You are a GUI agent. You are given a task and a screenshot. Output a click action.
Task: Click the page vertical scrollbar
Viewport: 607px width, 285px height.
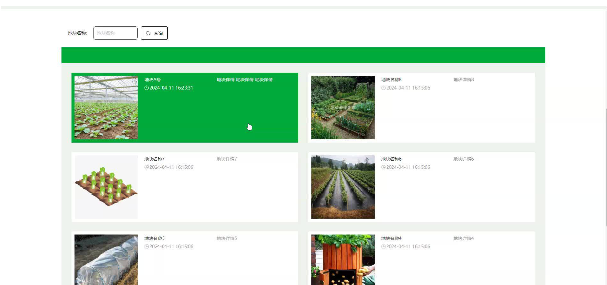[x=606, y=167]
